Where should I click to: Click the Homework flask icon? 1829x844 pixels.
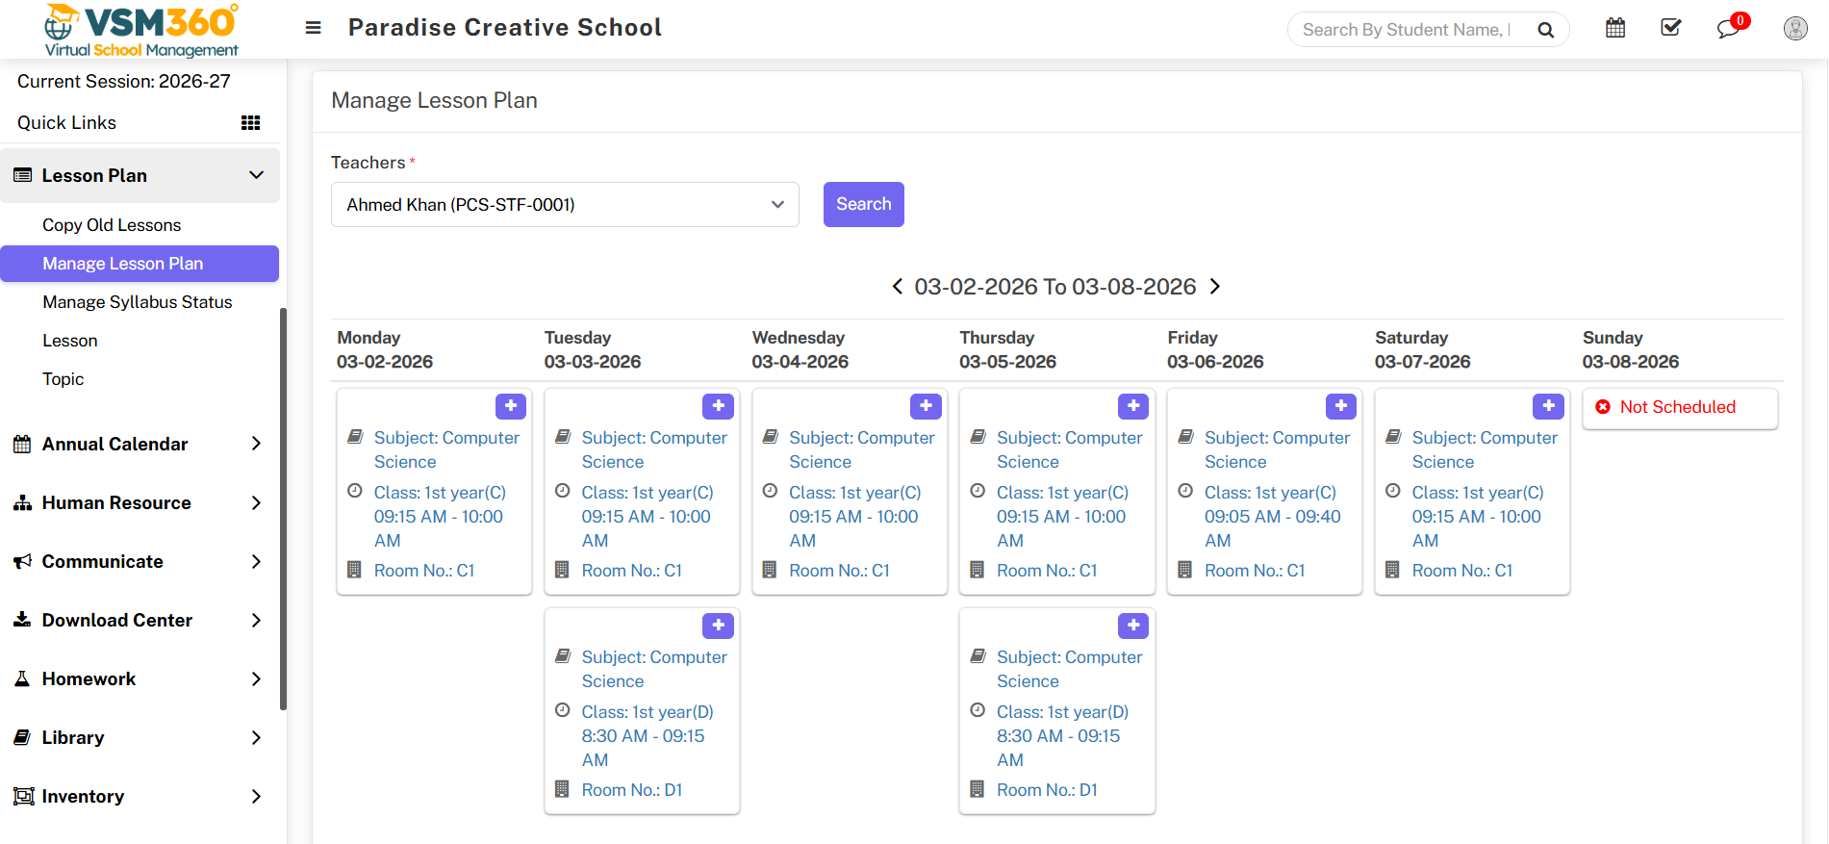click(x=22, y=679)
